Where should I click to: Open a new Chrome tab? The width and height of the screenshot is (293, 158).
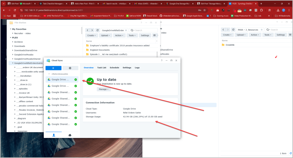(261, 3)
